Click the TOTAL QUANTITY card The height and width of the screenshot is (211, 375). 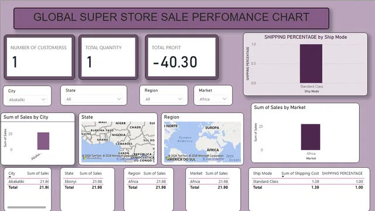[x=108, y=57]
